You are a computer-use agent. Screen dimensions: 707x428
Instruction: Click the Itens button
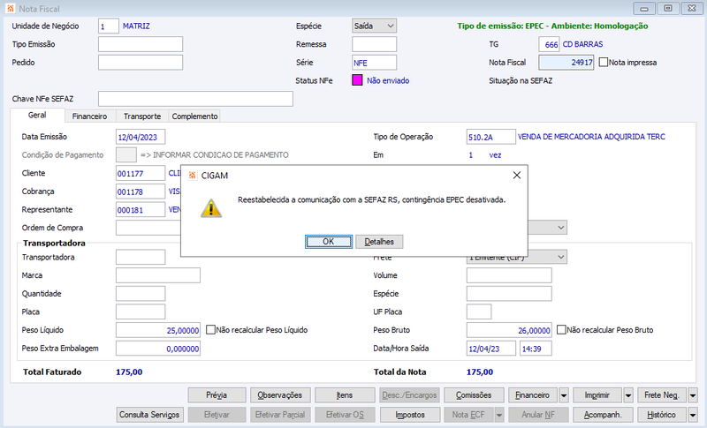(345, 395)
